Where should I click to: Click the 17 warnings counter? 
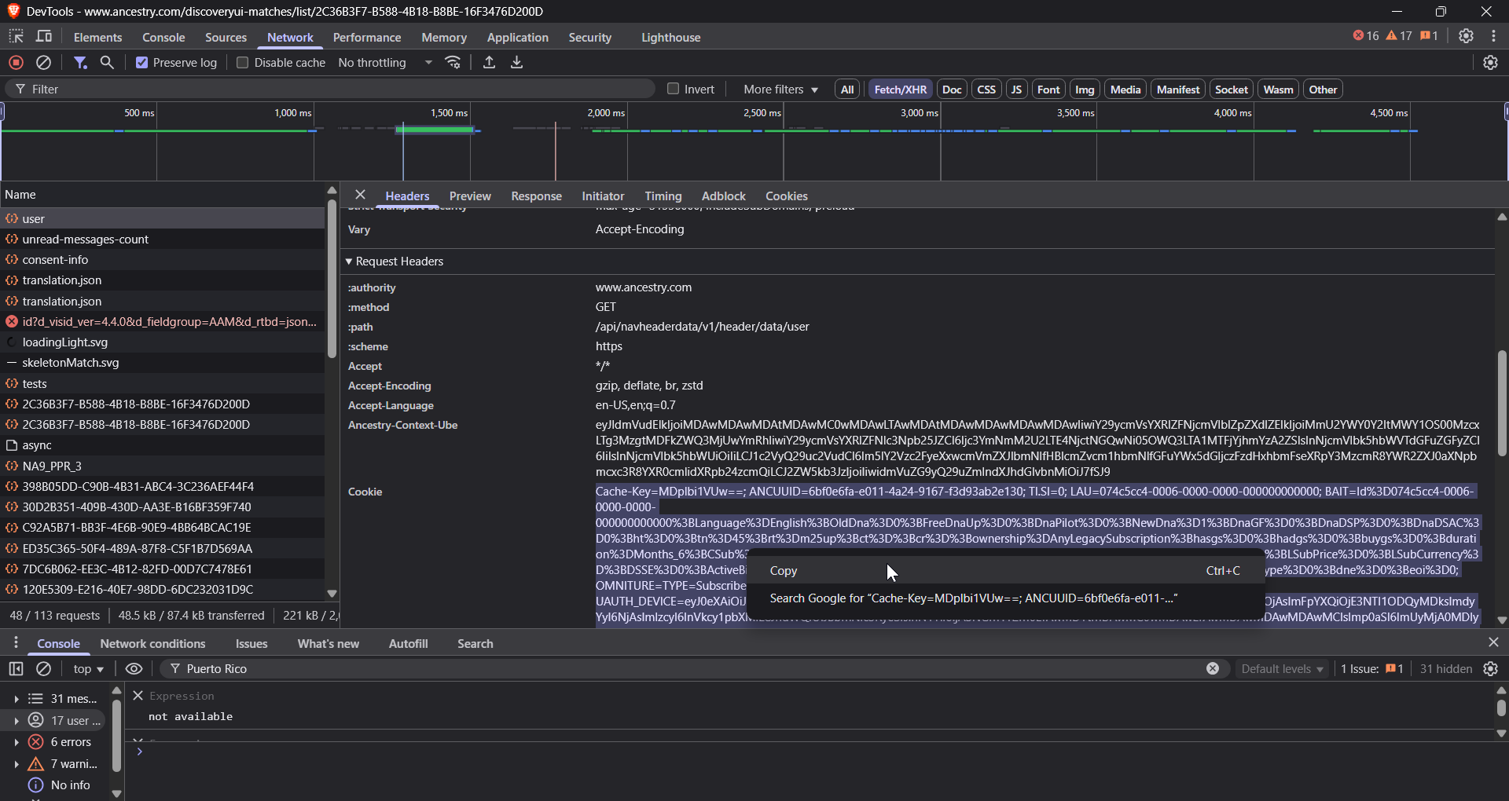1399,36
